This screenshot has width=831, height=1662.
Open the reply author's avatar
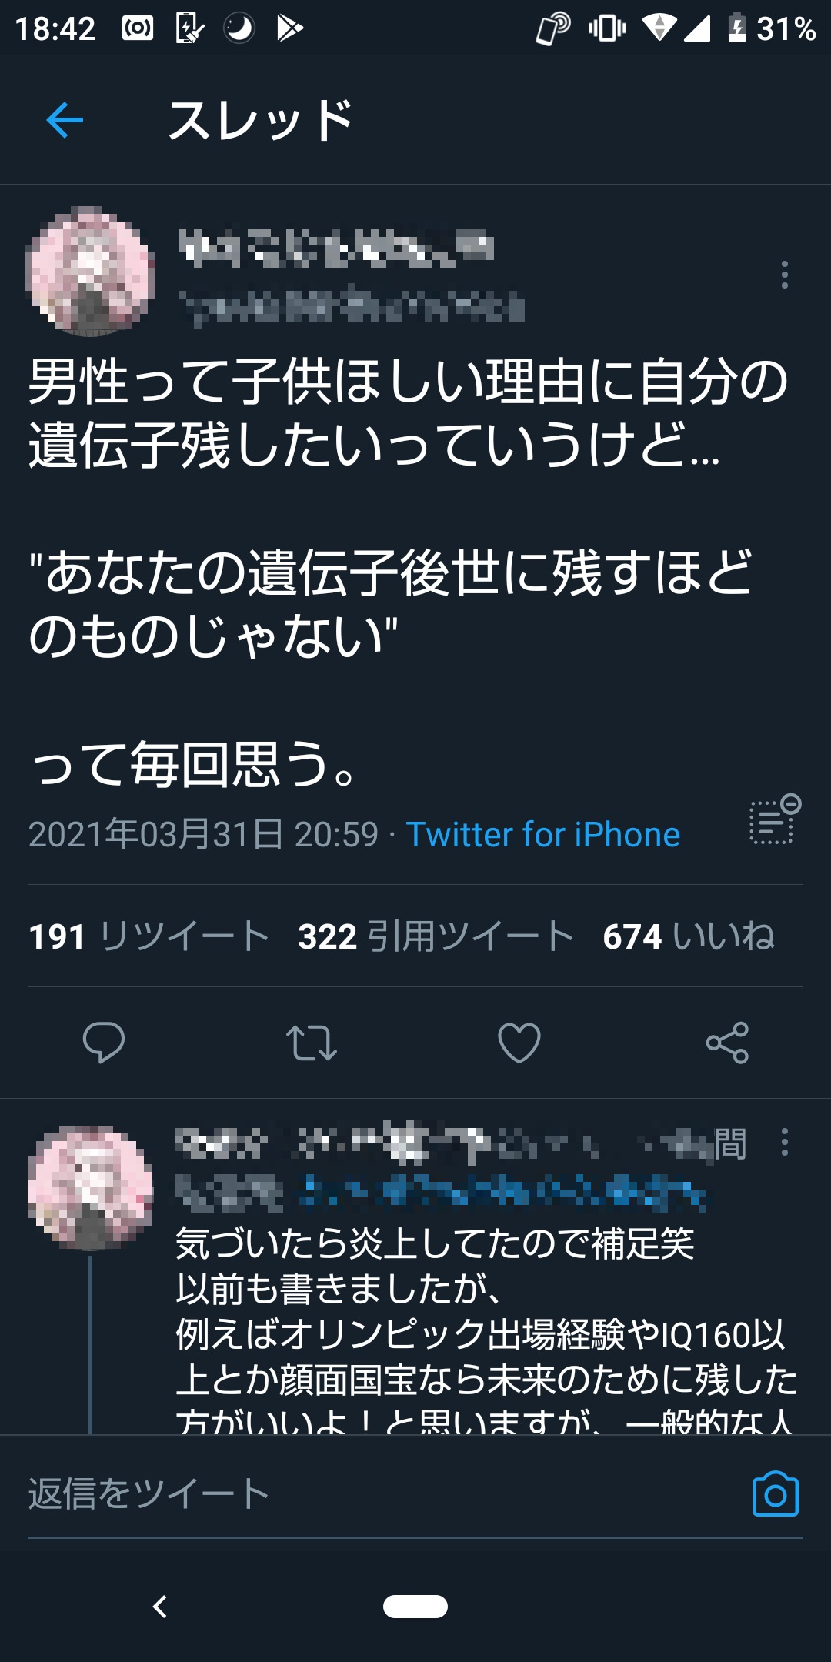[91, 1187]
